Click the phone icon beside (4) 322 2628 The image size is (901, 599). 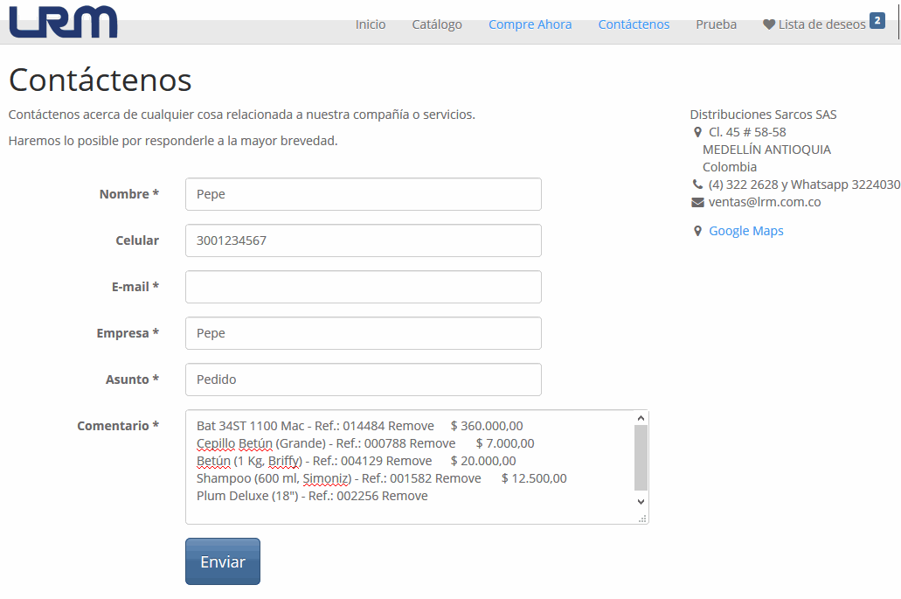coord(697,185)
